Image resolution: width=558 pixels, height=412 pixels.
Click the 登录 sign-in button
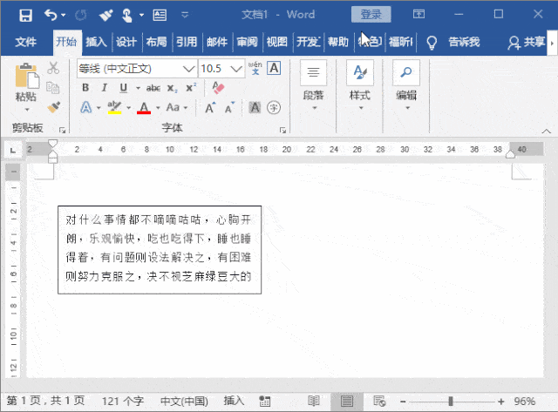371,15
